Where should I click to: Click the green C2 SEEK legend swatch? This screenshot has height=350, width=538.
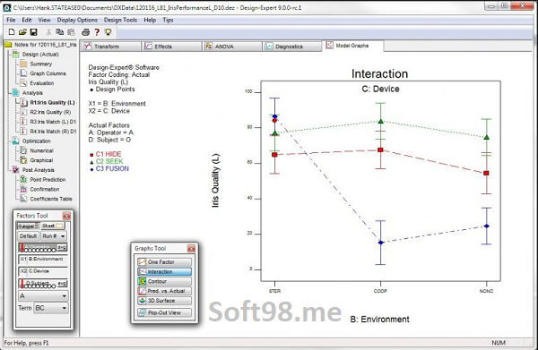click(91, 162)
